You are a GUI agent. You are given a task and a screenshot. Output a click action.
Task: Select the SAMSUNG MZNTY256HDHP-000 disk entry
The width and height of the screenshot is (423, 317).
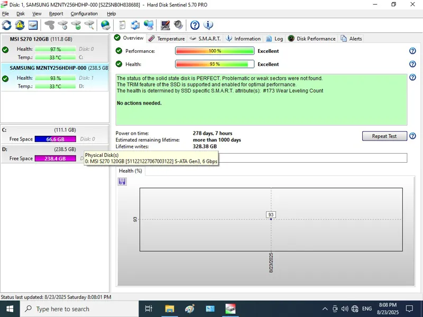(x=54, y=77)
